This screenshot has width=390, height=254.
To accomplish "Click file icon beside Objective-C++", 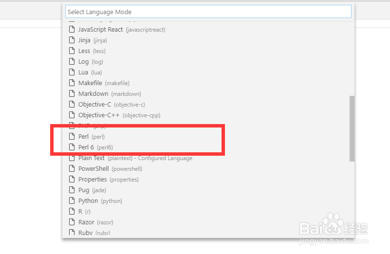I will point(72,115).
